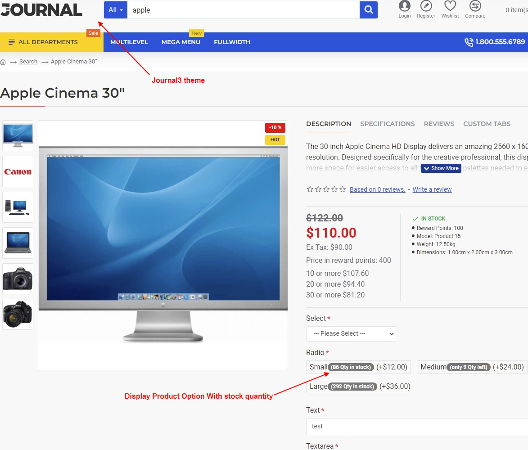Choose the Small radio option
Screen dimensions: 528x450
[x=358, y=367]
